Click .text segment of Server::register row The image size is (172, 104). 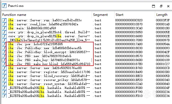[x=97, y=72]
